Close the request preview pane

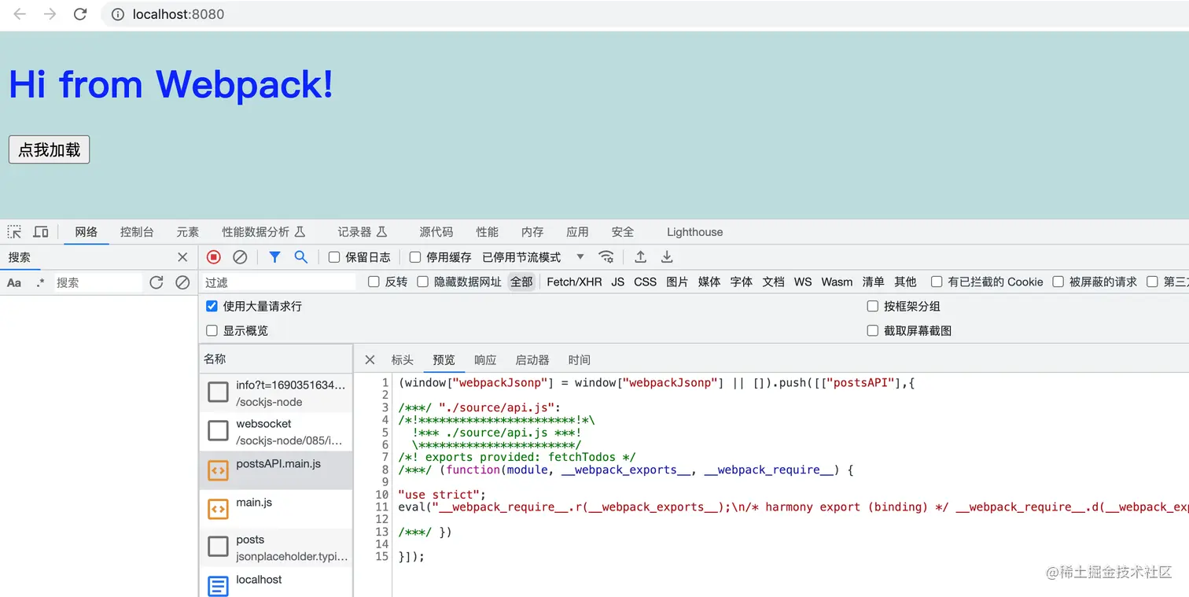370,359
